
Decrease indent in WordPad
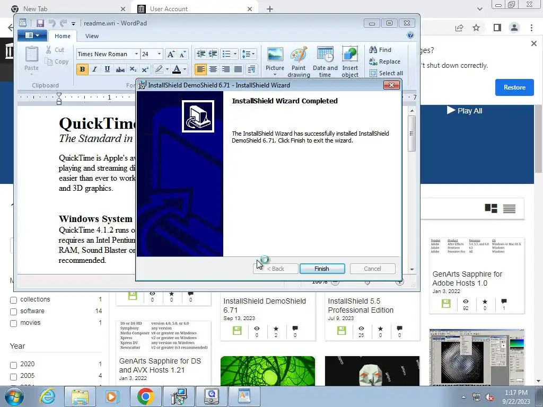200,54
